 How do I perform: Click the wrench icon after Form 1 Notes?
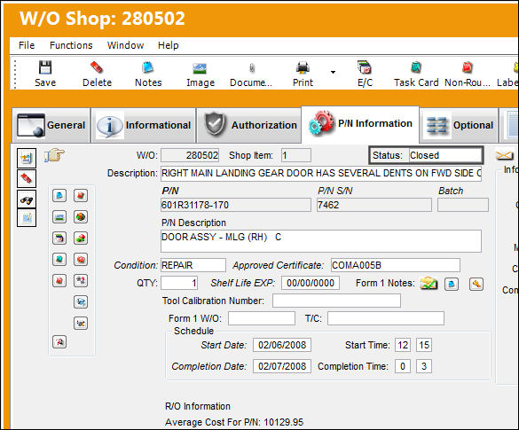point(476,284)
